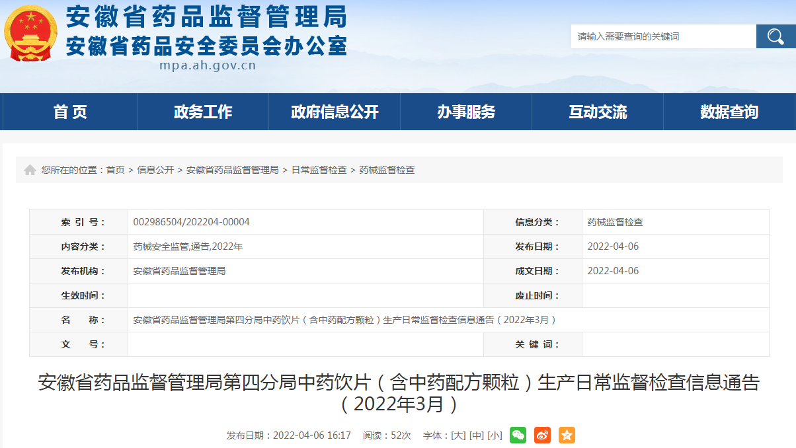Open the 办事服务 navigation tab

466,112
